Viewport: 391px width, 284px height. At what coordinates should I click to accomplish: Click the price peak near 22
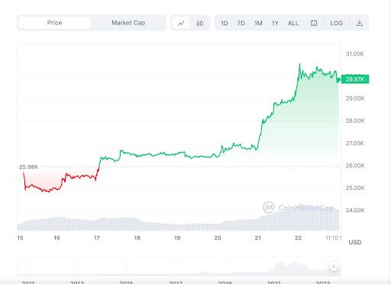tap(299, 64)
